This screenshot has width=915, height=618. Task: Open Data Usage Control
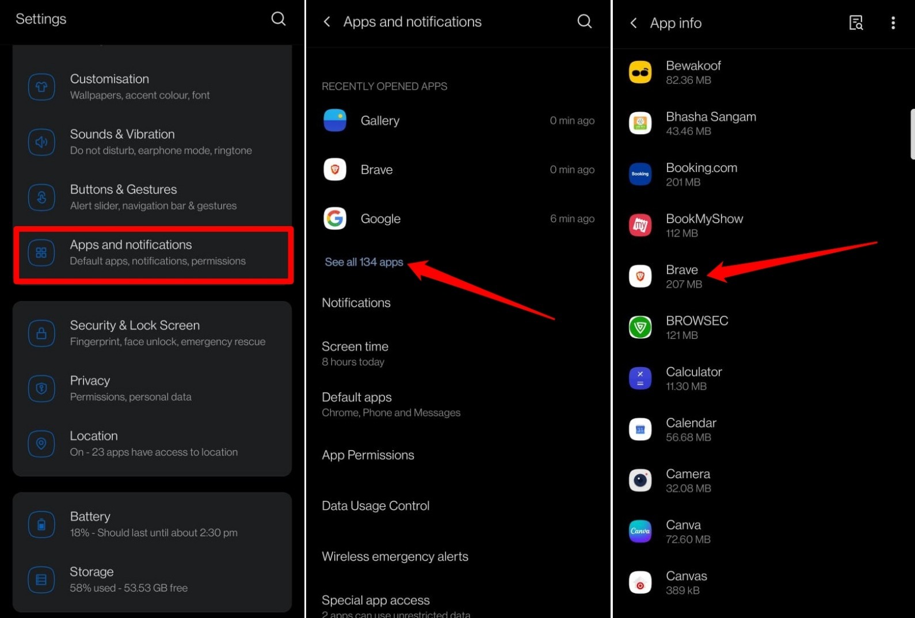tap(375, 506)
